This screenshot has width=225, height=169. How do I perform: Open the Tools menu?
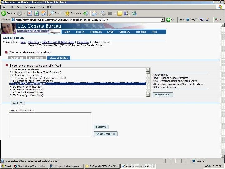[41, 7]
